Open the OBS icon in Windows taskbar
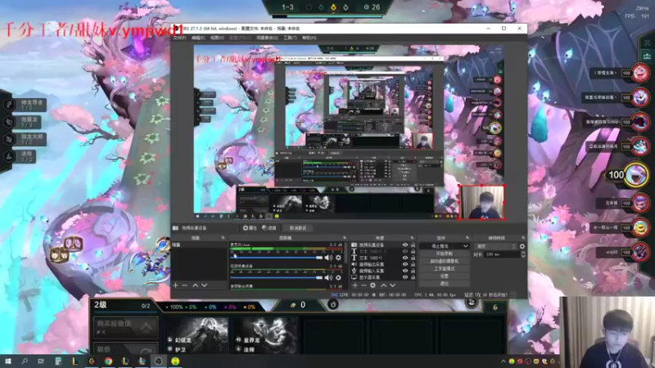The height and width of the screenshot is (368, 655). coord(158,361)
